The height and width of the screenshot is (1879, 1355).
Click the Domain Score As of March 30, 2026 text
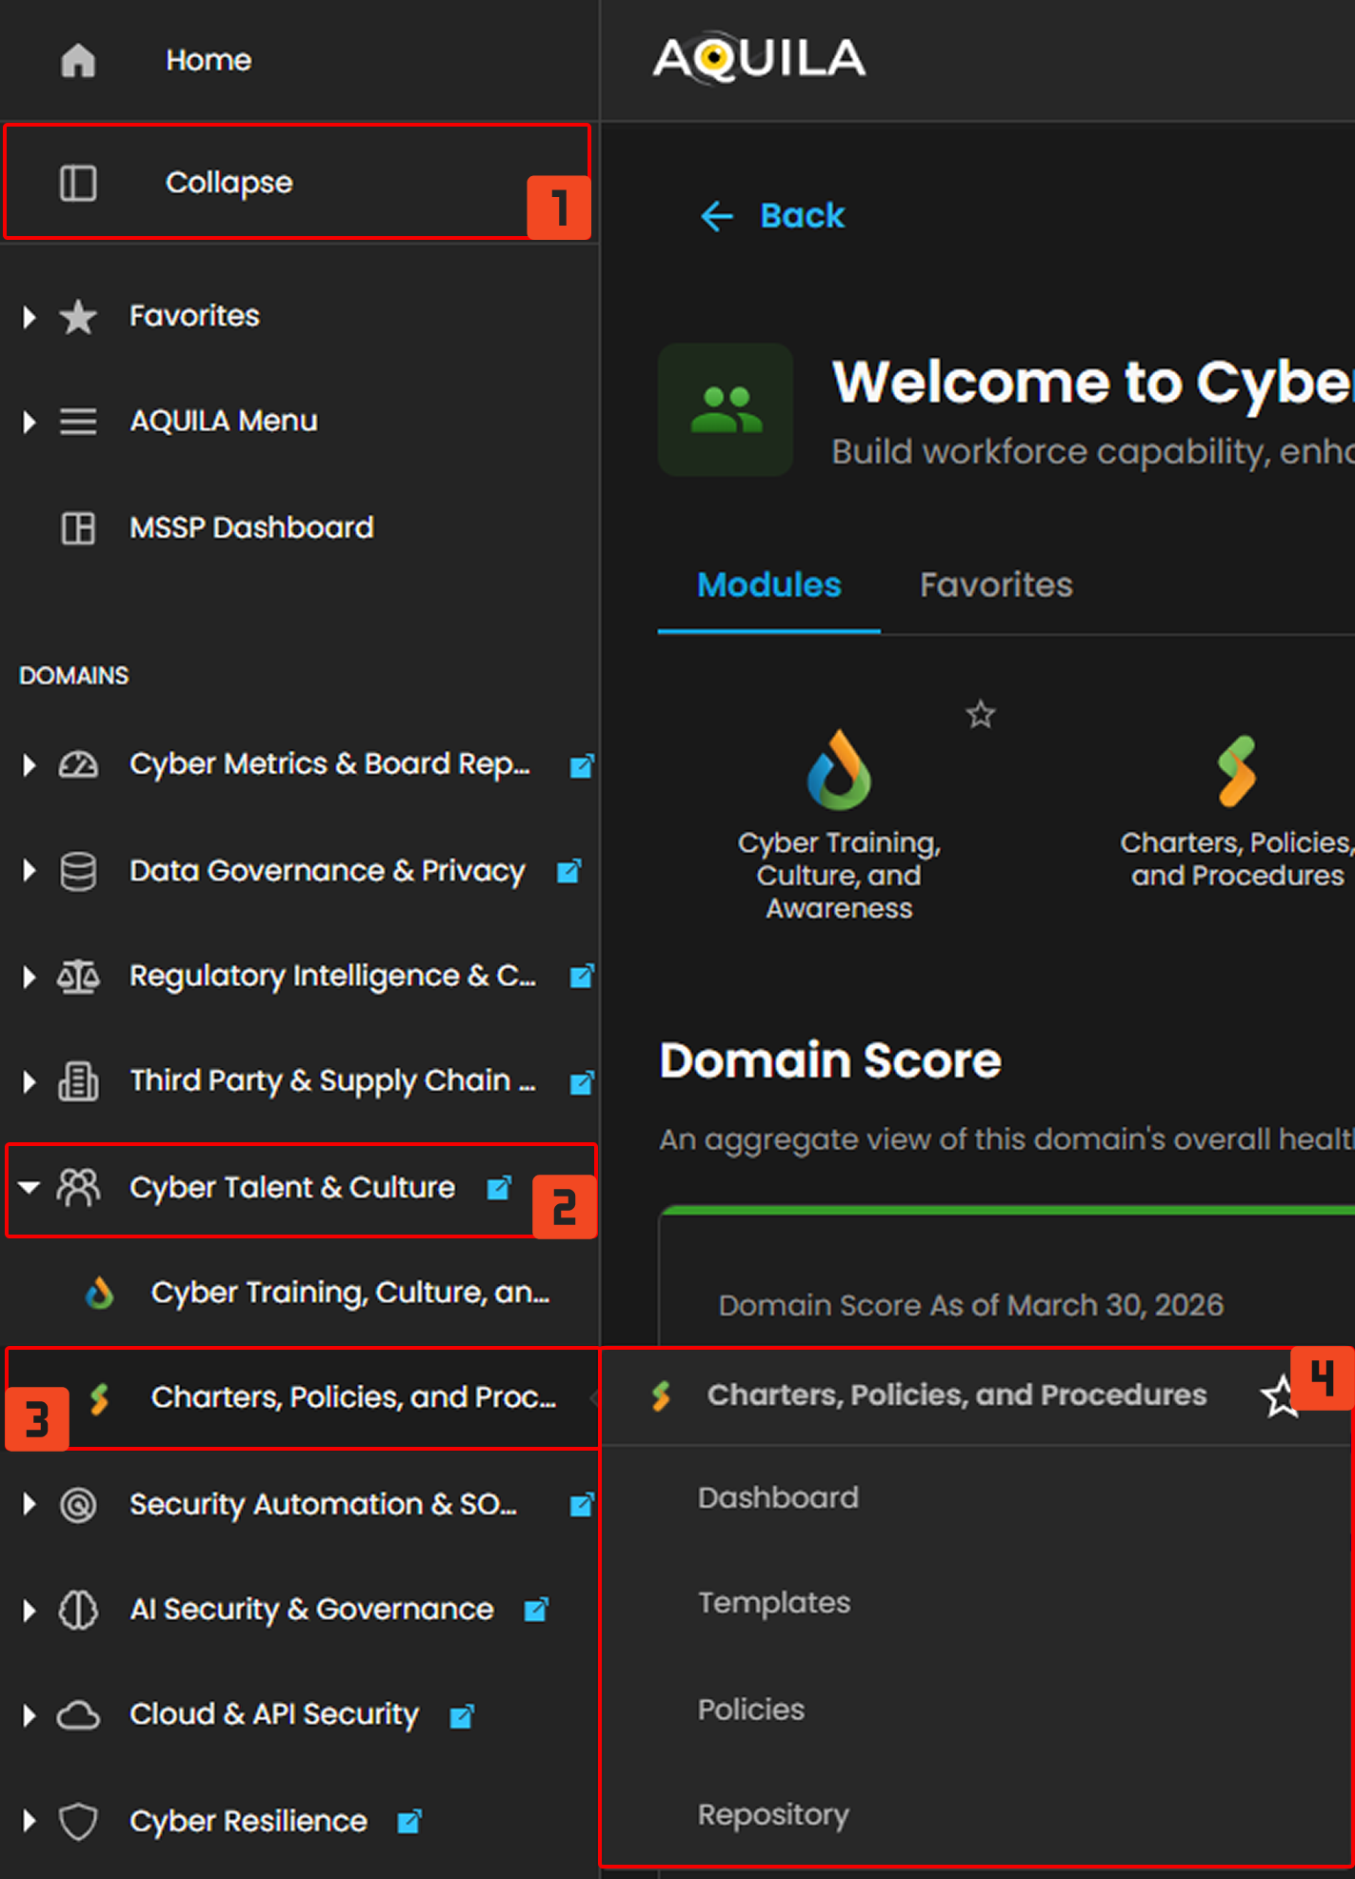pos(970,1305)
